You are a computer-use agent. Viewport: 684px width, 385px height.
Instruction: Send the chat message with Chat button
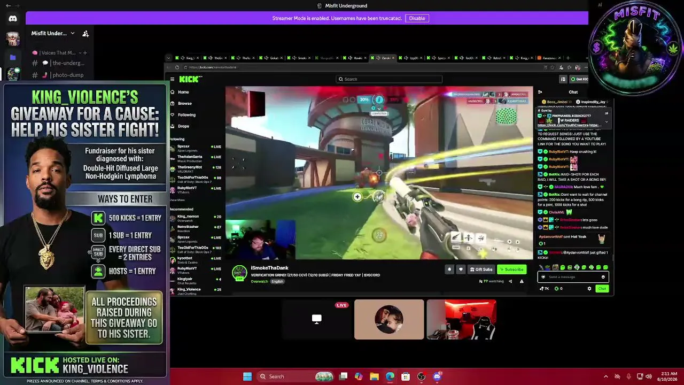tap(602, 289)
